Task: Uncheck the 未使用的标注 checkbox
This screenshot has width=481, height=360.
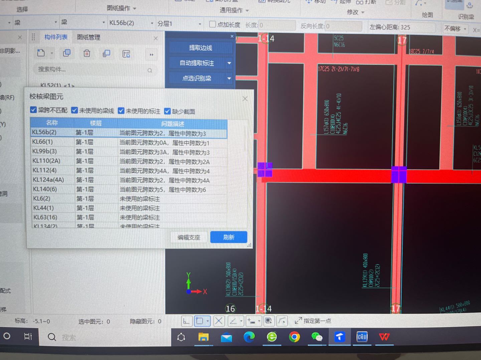Action: tap(121, 111)
